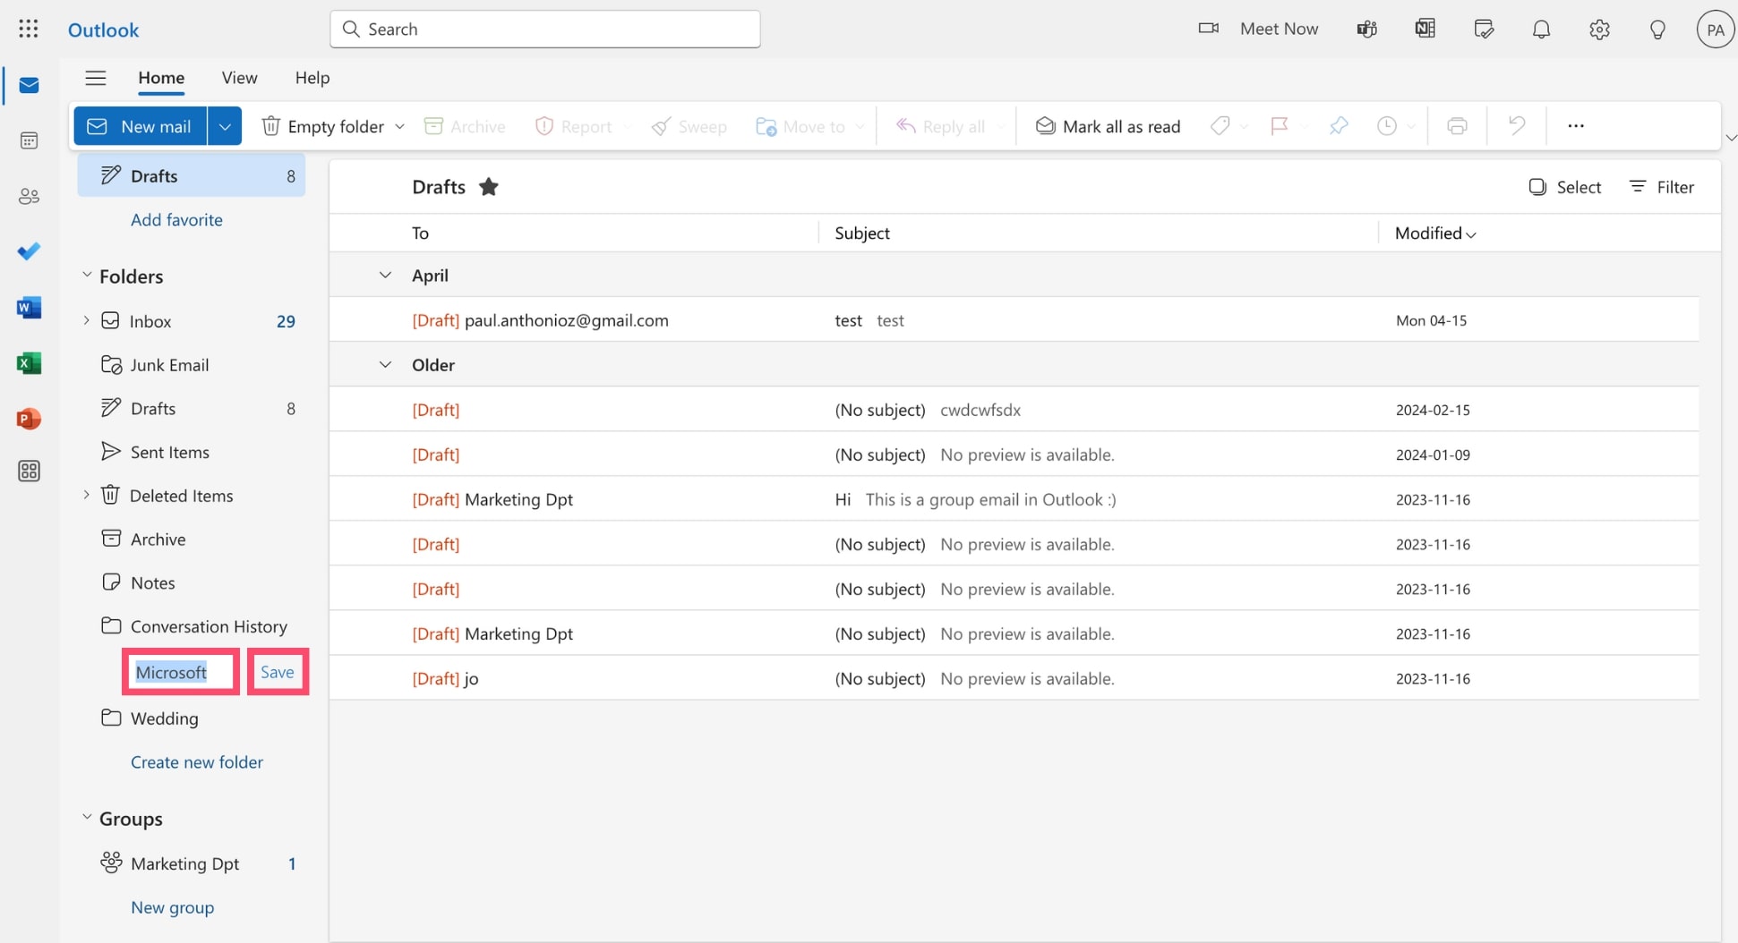
Task: Open the New mail dropdown arrow
Action: 225,126
